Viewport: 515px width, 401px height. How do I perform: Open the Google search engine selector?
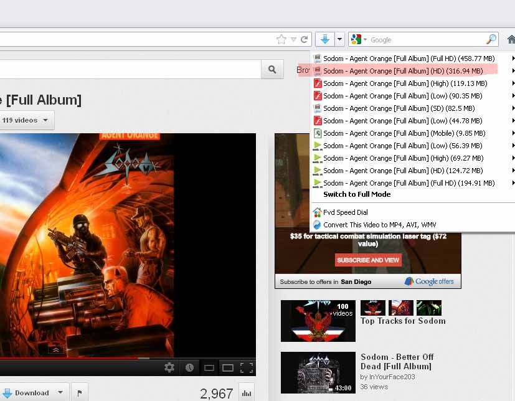pyautogui.click(x=358, y=39)
